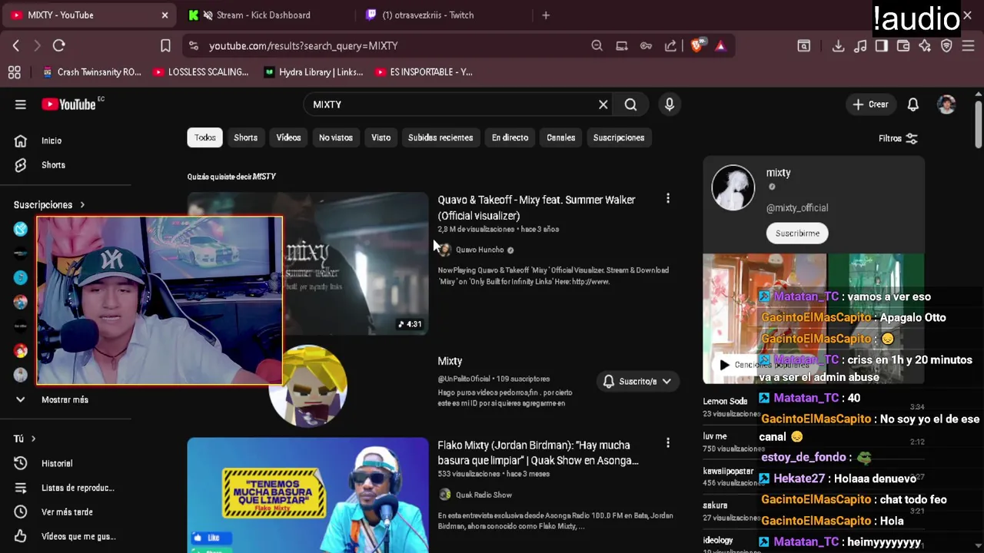Open the Filtros filter options
Viewport: 984px width, 553px height.
(x=898, y=138)
